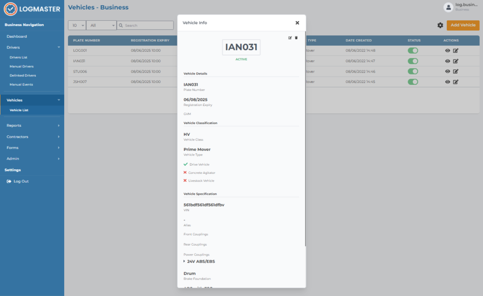Turn off the status switch for STU006
483x296 pixels.
point(414,71)
